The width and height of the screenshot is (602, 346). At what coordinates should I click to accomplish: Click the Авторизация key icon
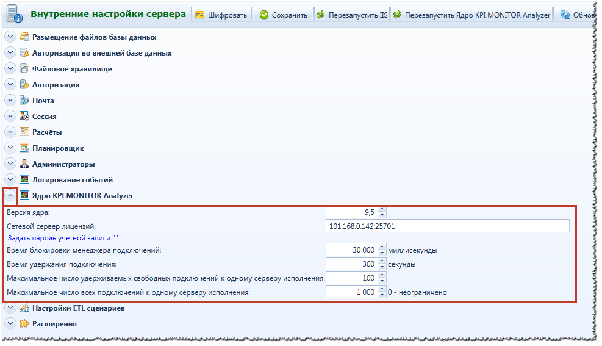(x=24, y=84)
